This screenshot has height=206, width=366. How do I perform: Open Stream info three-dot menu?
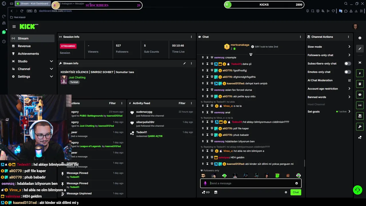pyautogui.click(x=191, y=63)
